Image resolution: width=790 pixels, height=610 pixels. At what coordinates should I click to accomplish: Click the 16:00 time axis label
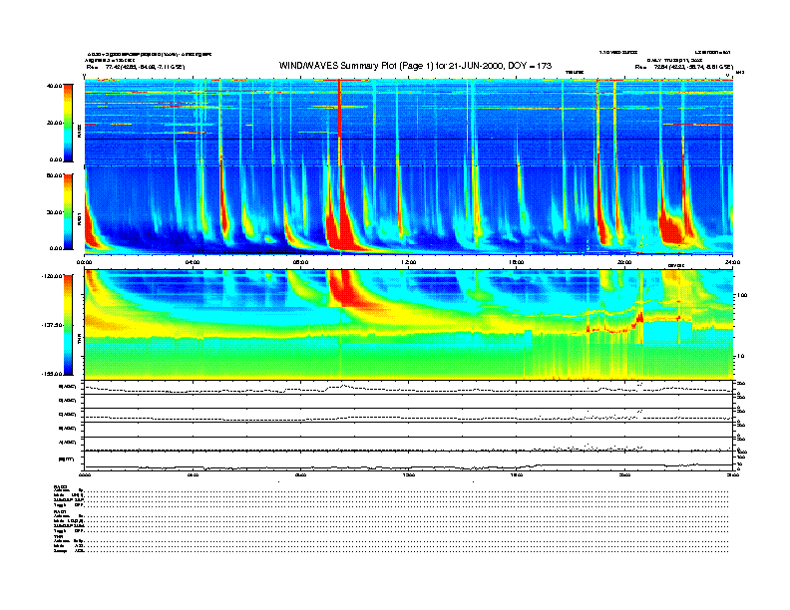click(517, 262)
